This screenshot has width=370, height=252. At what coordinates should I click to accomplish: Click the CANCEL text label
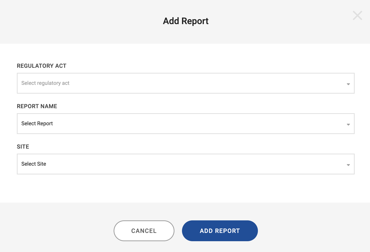(144, 231)
